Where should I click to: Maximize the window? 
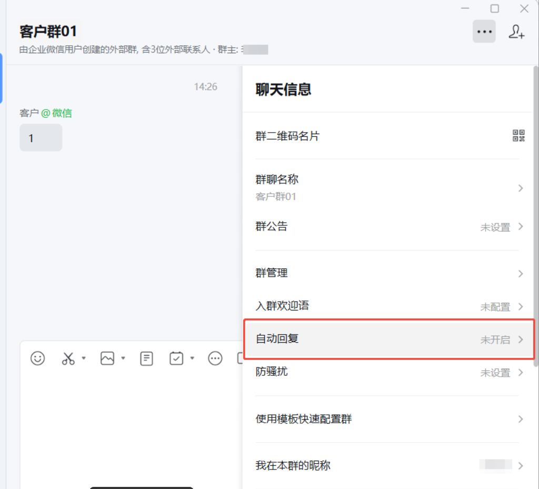pyautogui.click(x=495, y=8)
